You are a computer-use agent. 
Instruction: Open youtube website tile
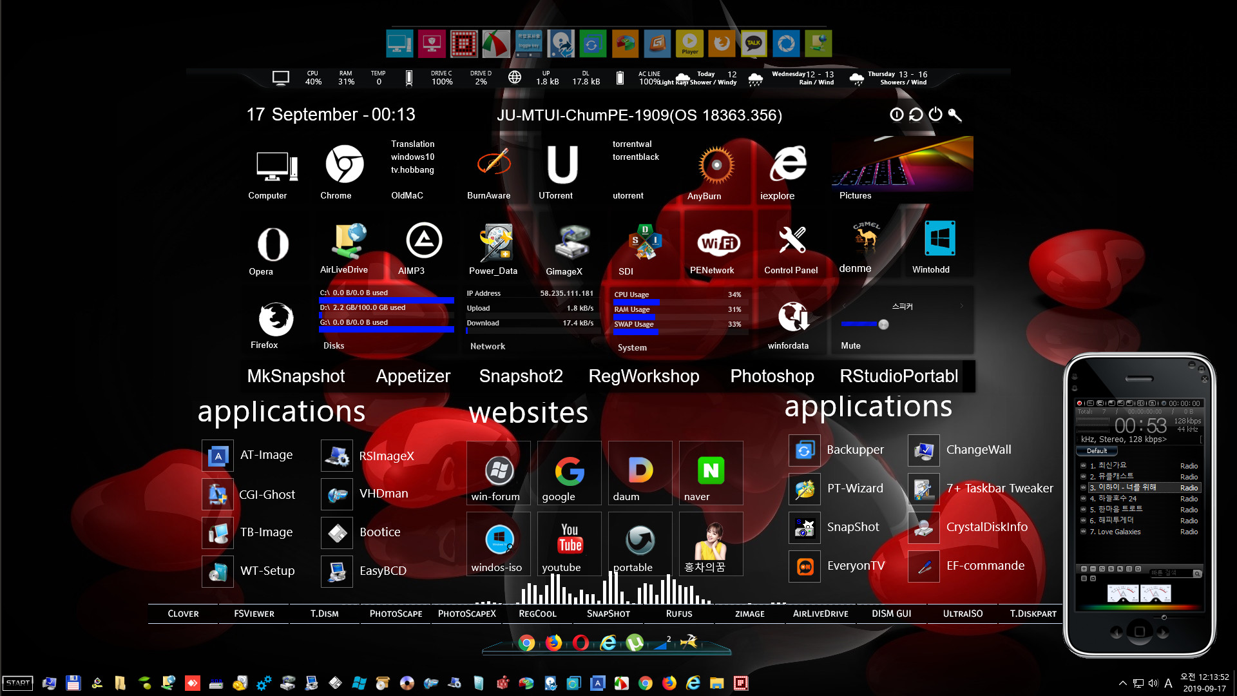coord(570,544)
